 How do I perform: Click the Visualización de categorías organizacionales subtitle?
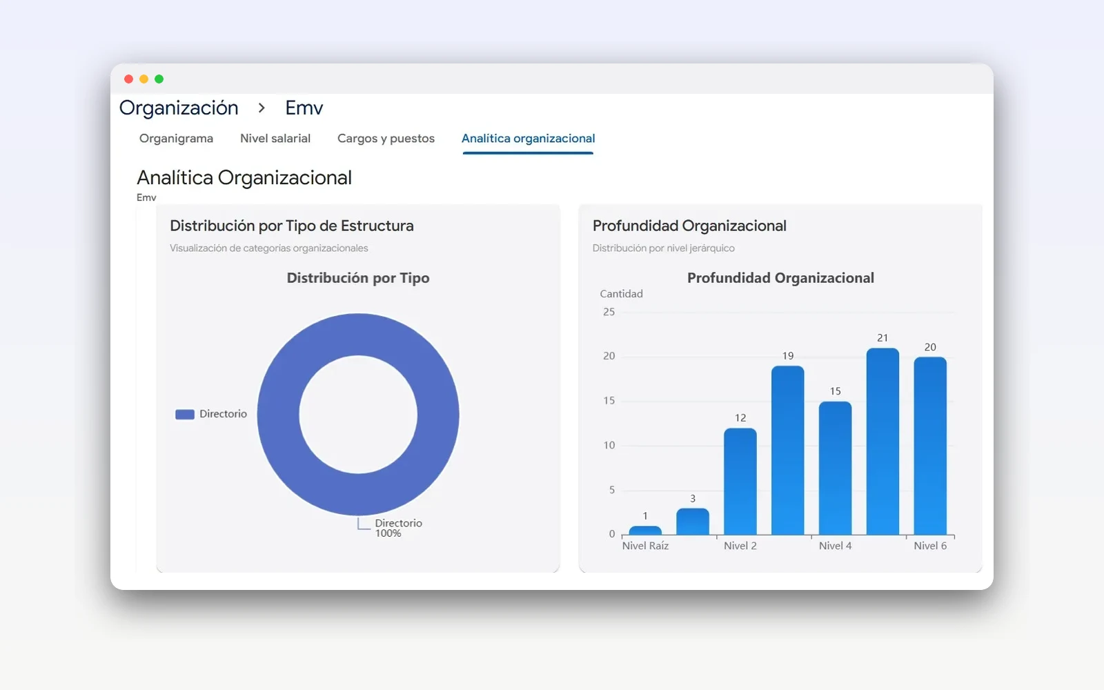pos(269,248)
